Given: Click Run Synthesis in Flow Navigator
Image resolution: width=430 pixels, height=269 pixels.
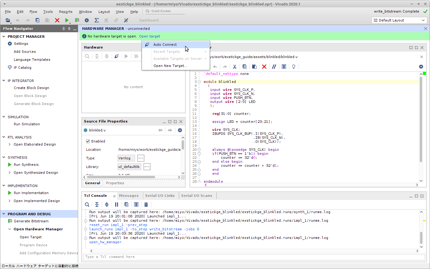Looking at the screenshot, I should [x=26, y=165].
